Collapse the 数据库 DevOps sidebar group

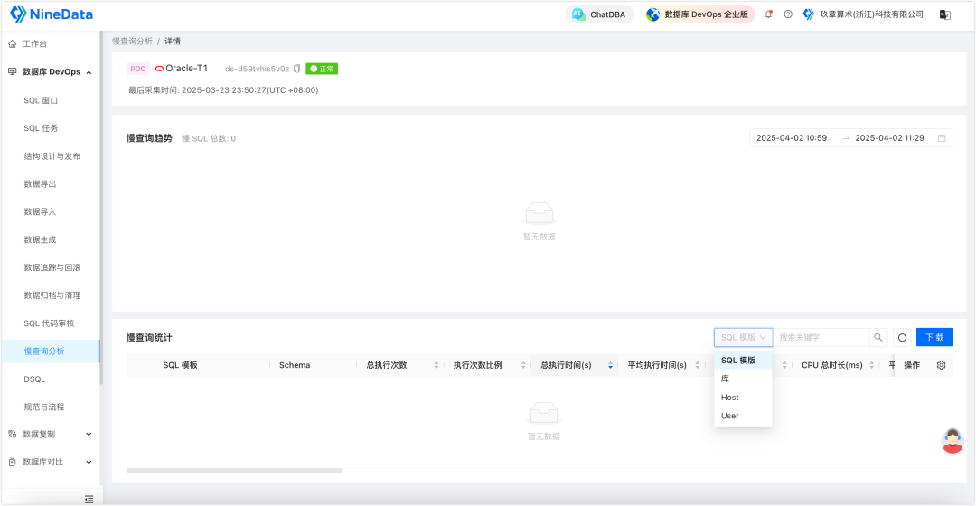tap(50, 72)
